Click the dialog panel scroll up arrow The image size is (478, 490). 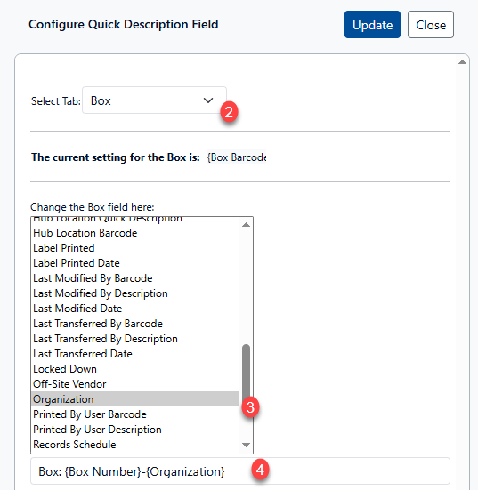click(462, 62)
